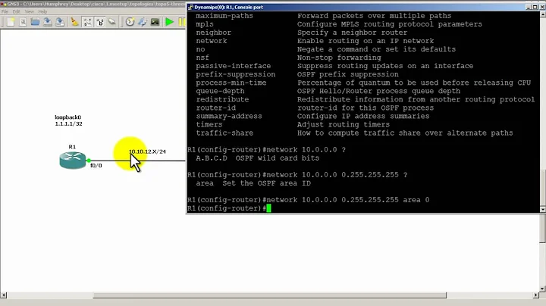The image size is (546, 306).
Task: Open console to all devices icon
Action: click(x=155, y=22)
